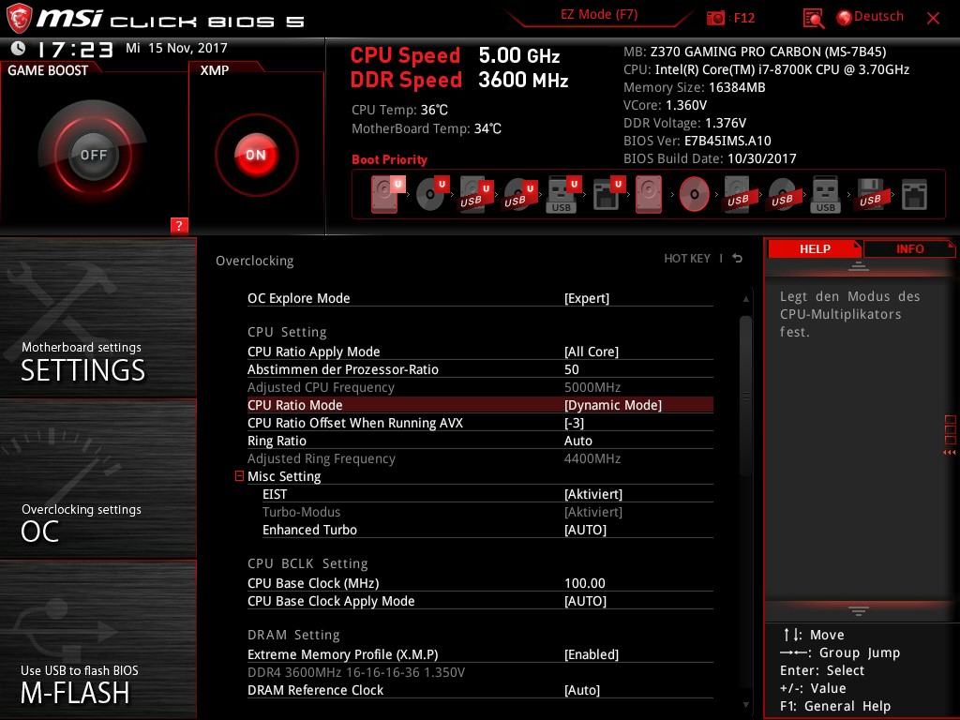This screenshot has width=960, height=720.
Task: Toggle EIST Aktiviert setting
Action: click(x=592, y=494)
